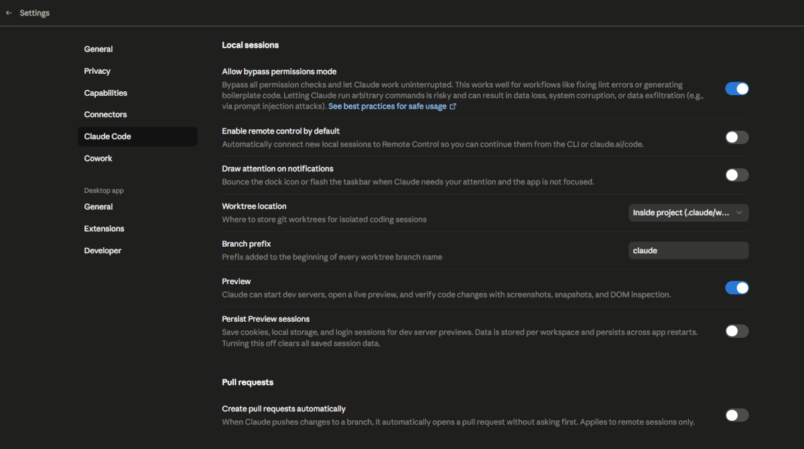The height and width of the screenshot is (449, 804).
Task: Open the Worktree location dropdown
Action: 689,212
